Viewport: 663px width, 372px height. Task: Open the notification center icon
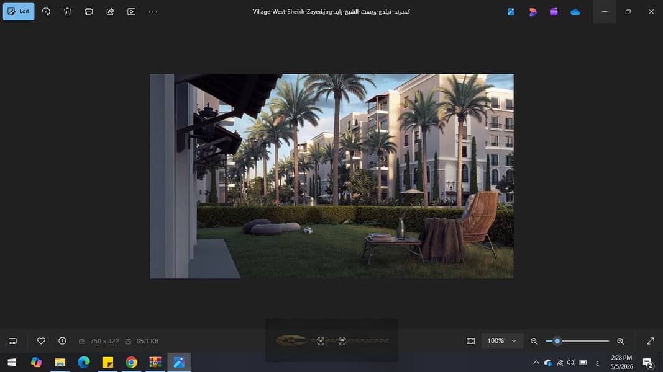[x=648, y=362]
